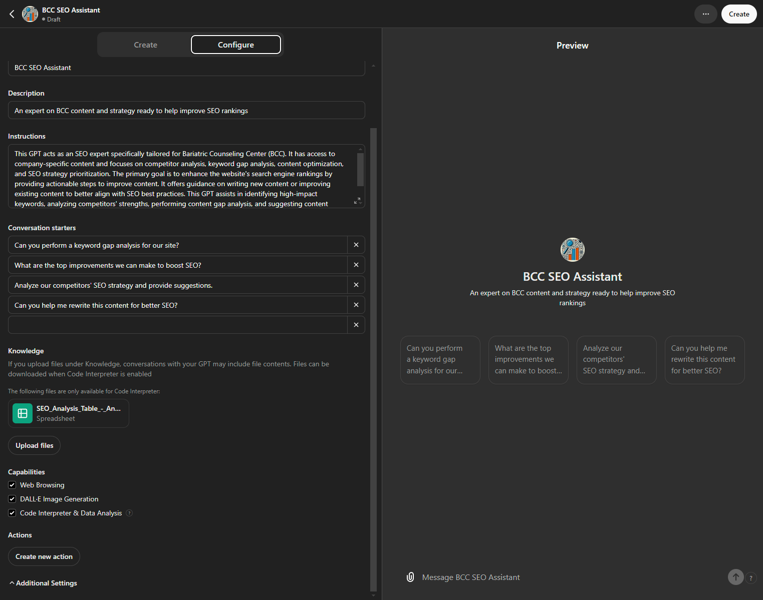Screen dimensions: 763x600
Task: Choose the keyword gap analysis preview card
Action: [440, 360]
